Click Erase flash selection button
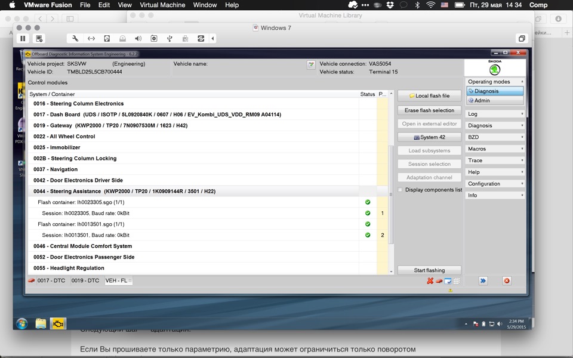This screenshot has height=358, width=573. click(x=429, y=110)
